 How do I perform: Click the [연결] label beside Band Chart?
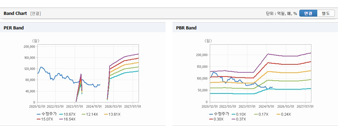36,13
